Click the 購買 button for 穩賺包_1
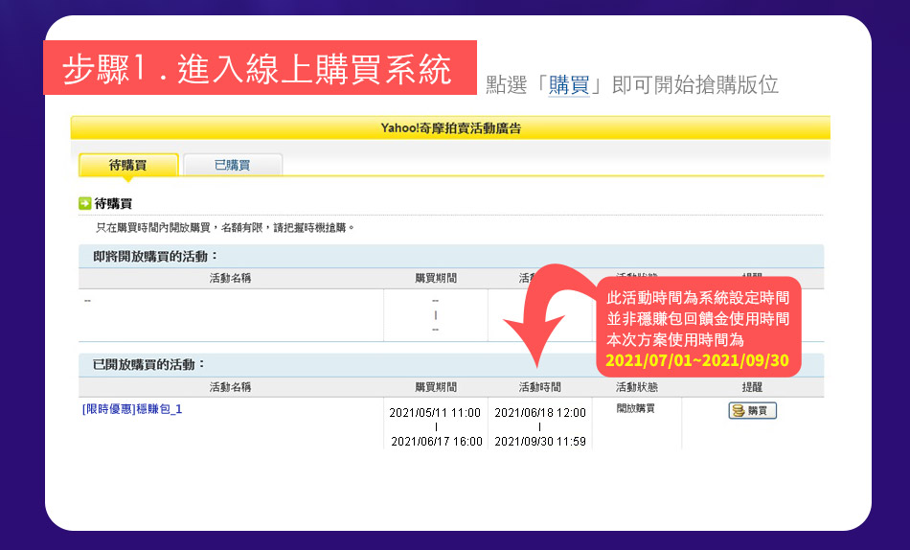This screenshot has width=910, height=550. pos(752,411)
